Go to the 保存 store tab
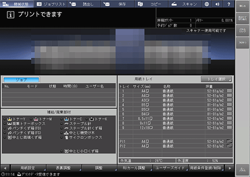This screenshot has height=177, width=250. 118,4
